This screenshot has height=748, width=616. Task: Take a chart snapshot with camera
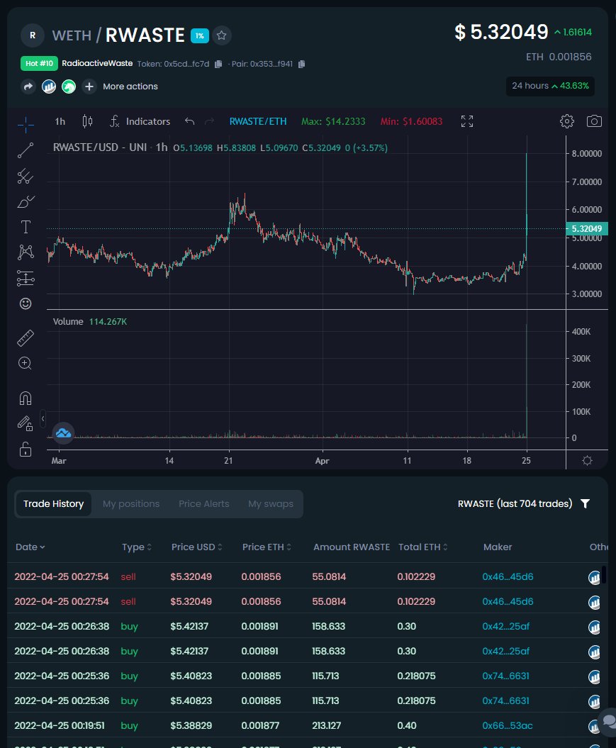click(x=594, y=121)
